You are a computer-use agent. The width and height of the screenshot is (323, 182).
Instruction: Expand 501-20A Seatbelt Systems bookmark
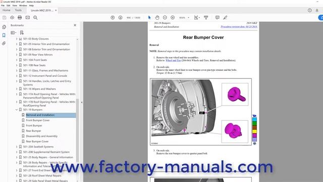pyautogui.click(x=17, y=147)
